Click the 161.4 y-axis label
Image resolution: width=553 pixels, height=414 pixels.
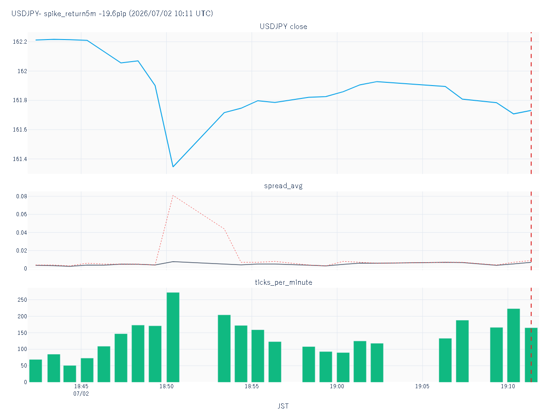click(19, 159)
